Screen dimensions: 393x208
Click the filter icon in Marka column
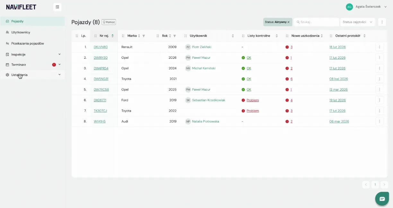coord(144,36)
